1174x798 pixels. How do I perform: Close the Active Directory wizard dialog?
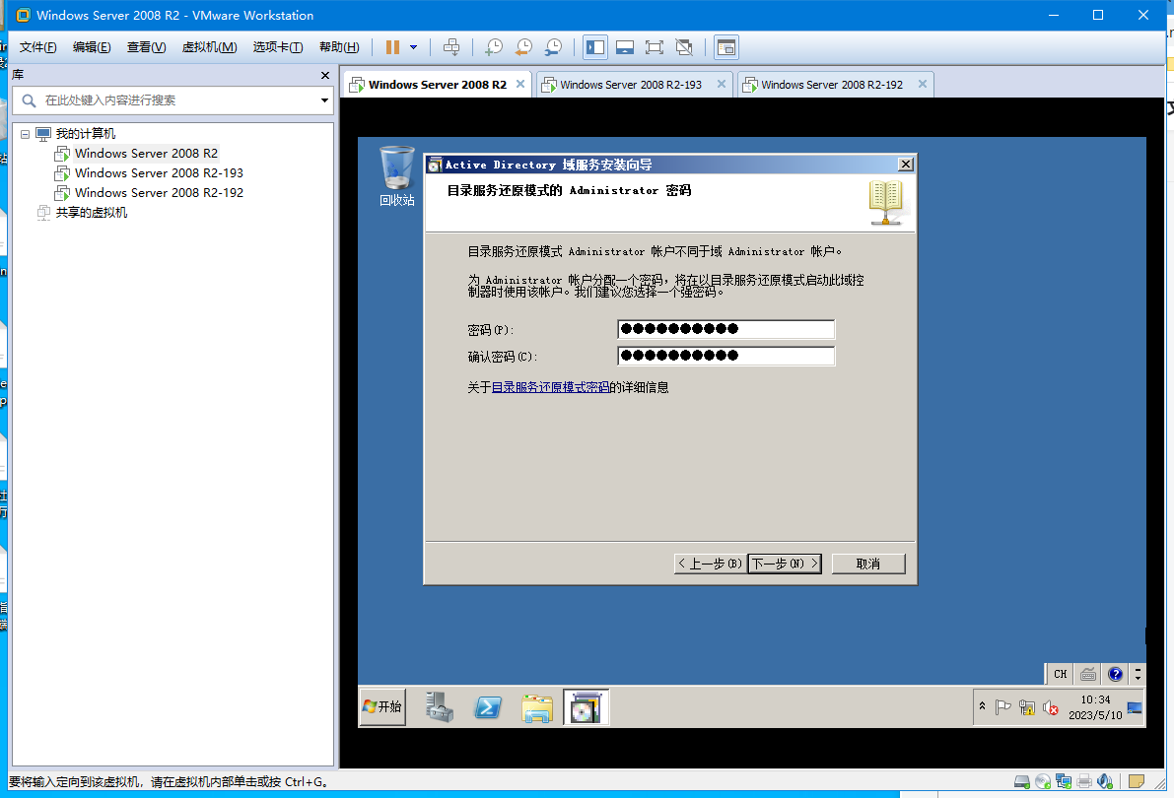[x=905, y=165]
